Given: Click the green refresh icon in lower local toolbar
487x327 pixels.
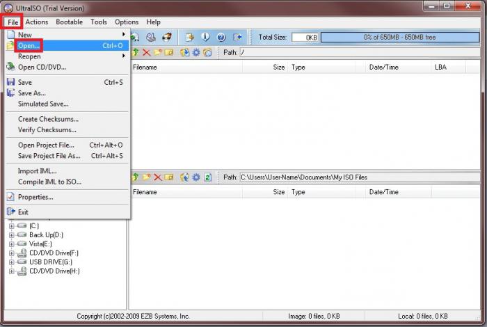Looking at the screenshot, I should (207, 177).
